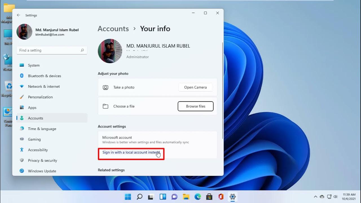The image size is (361, 203).
Task: Click the Related settings heading
Action: pos(111,170)
